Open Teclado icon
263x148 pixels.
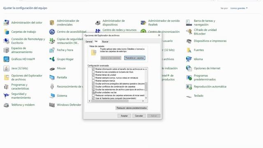click(x=189, y=97)
